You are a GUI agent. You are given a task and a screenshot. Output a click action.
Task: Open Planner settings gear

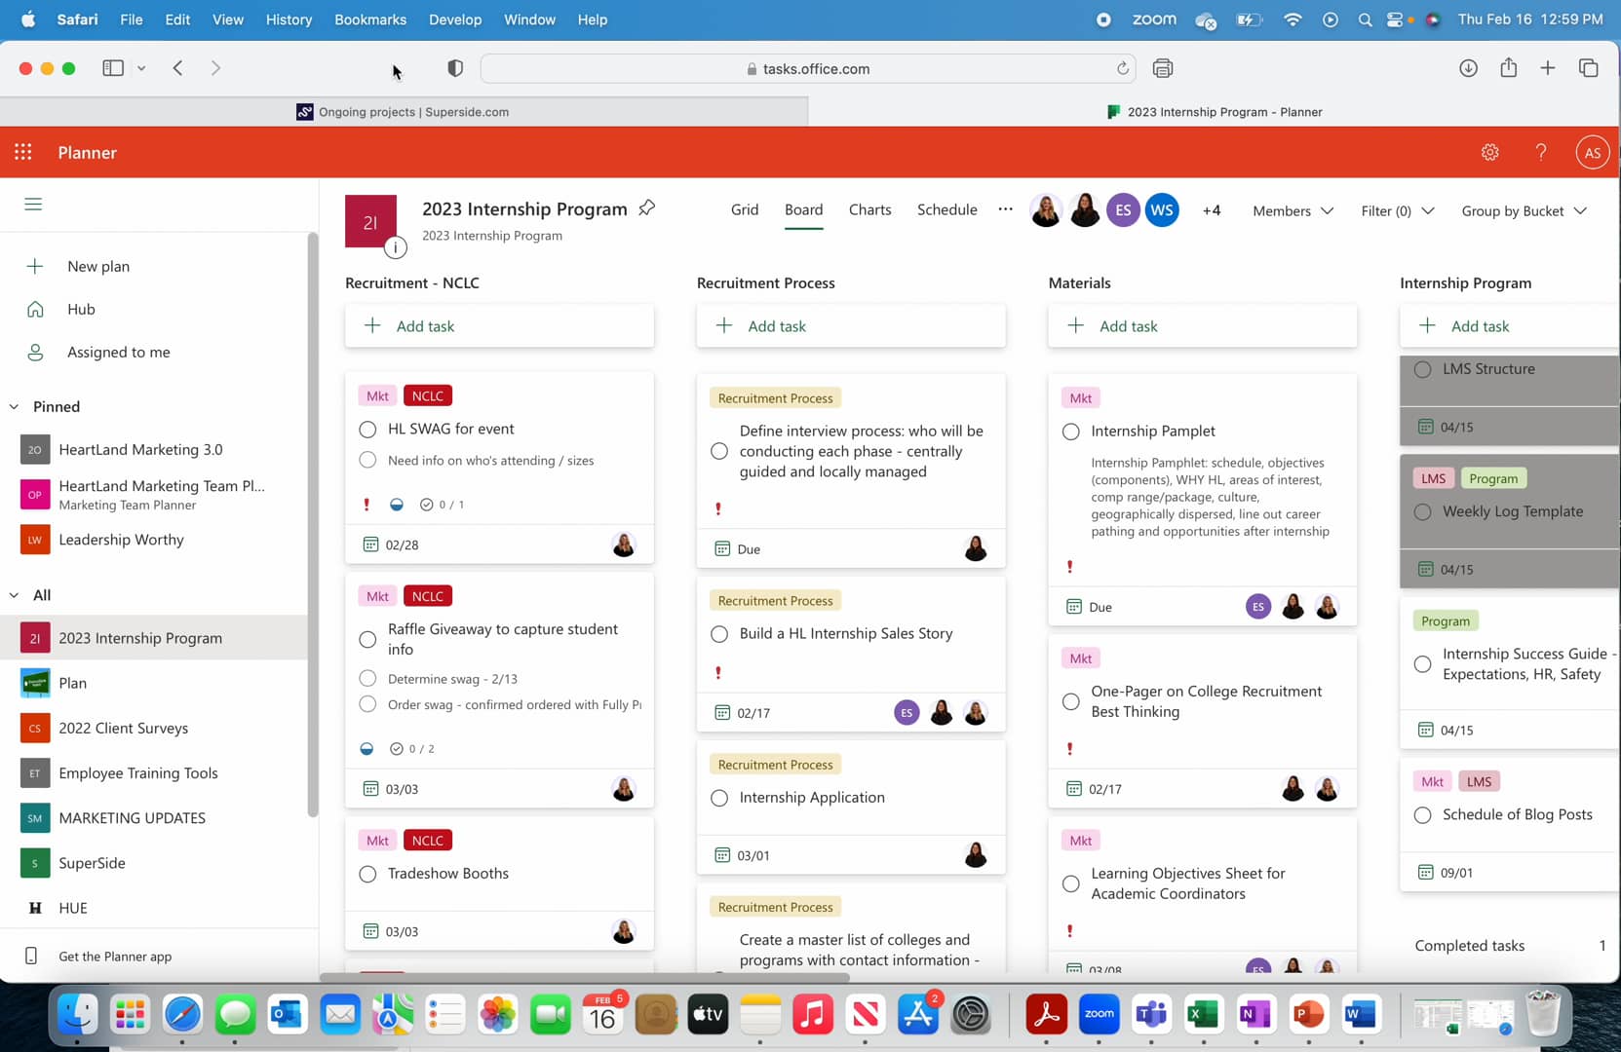[x=1489, y=152]
